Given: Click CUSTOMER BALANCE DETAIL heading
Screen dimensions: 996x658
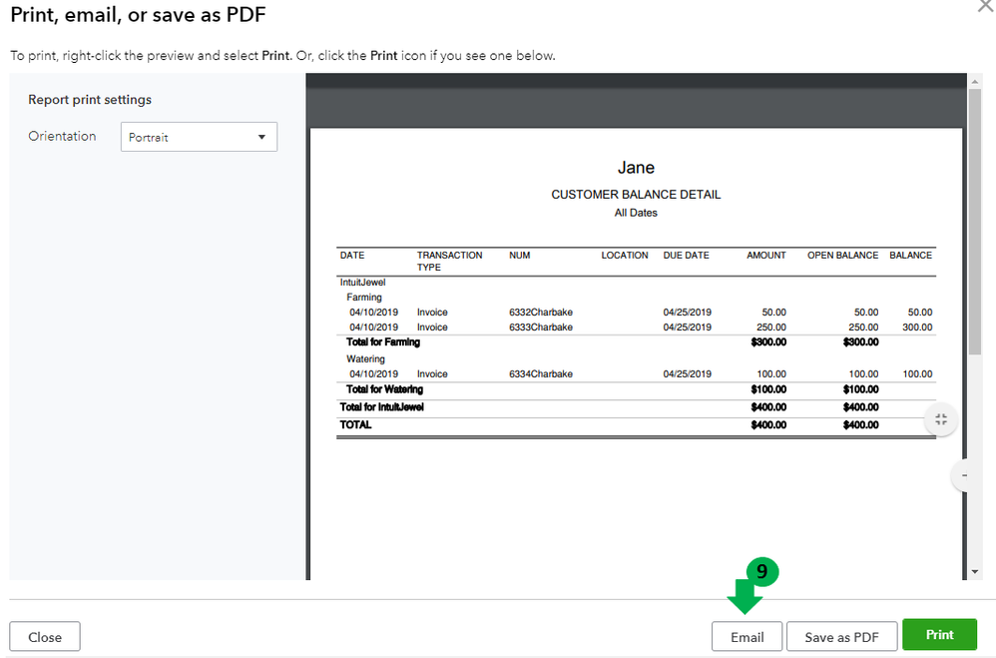Looking at the screenshot, I should [636, 195].
